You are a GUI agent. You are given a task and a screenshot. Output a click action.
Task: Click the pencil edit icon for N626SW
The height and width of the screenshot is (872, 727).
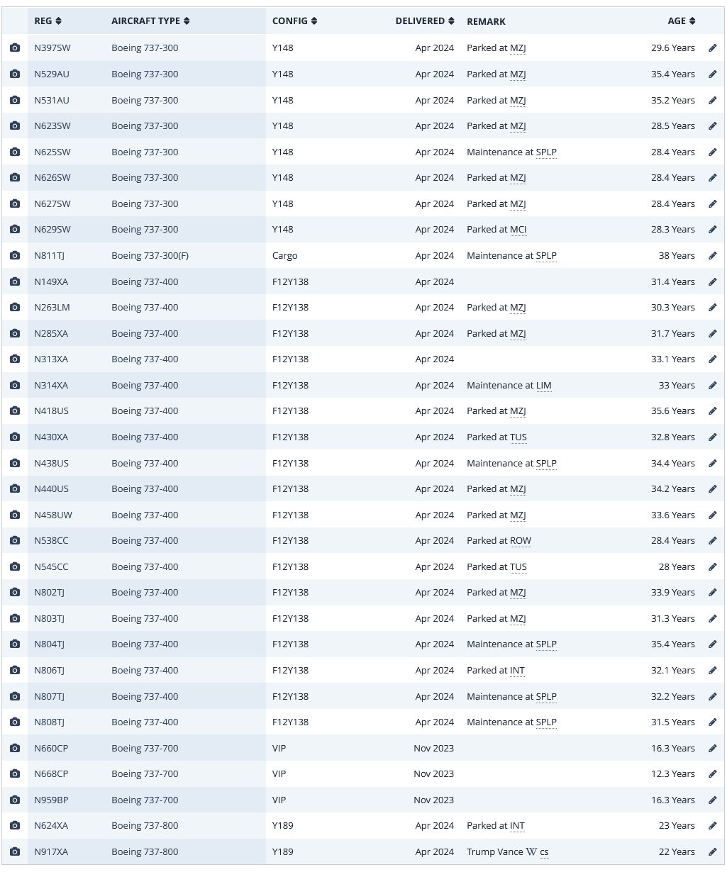[713, 177]
